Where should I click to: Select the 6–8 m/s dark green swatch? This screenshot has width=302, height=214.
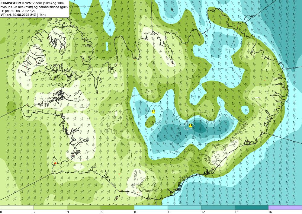click(117, 207)
